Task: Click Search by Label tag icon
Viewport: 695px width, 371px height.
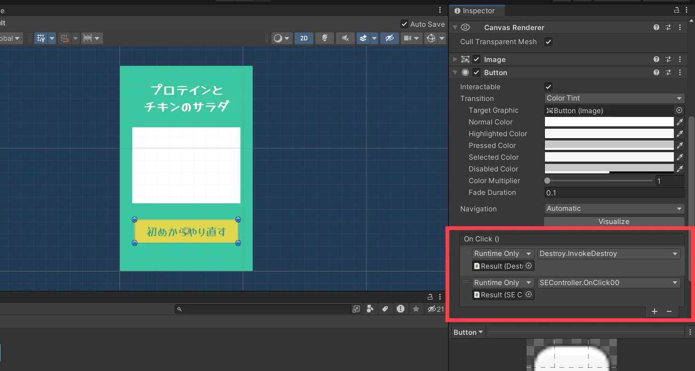Action: 385,309
